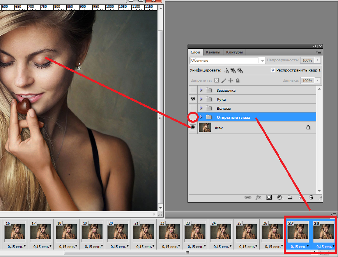Create a new group with folder icon

pos(290,198)
